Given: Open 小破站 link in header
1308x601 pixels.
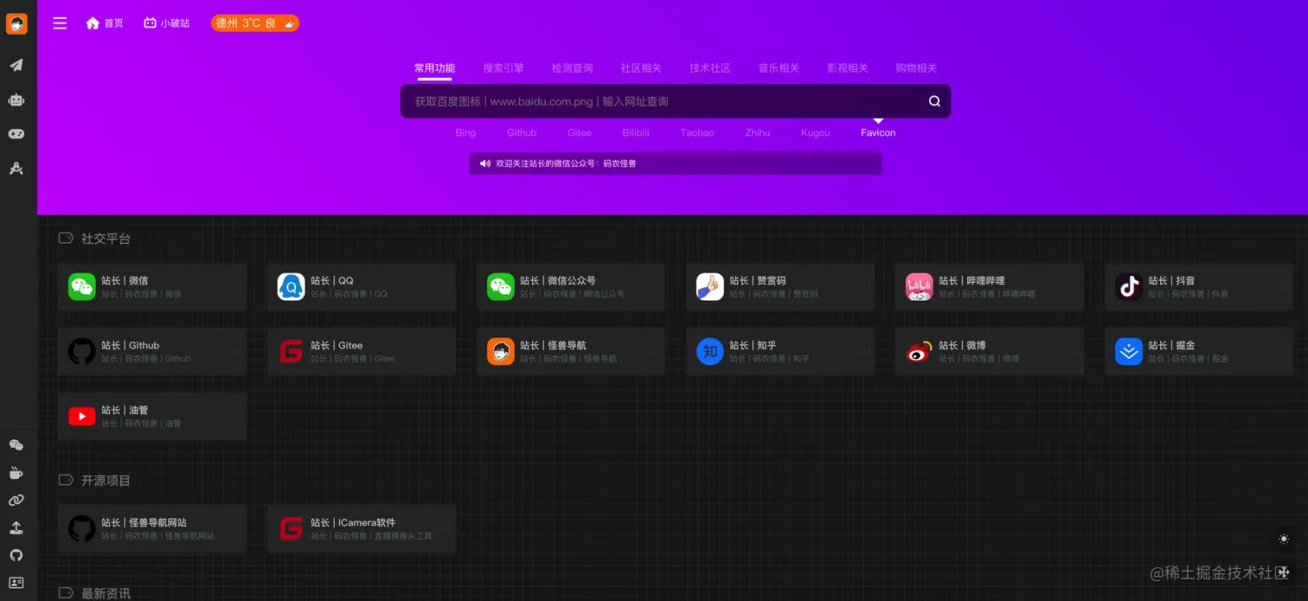Looking at the screenshot, I should tap(166, 23).
